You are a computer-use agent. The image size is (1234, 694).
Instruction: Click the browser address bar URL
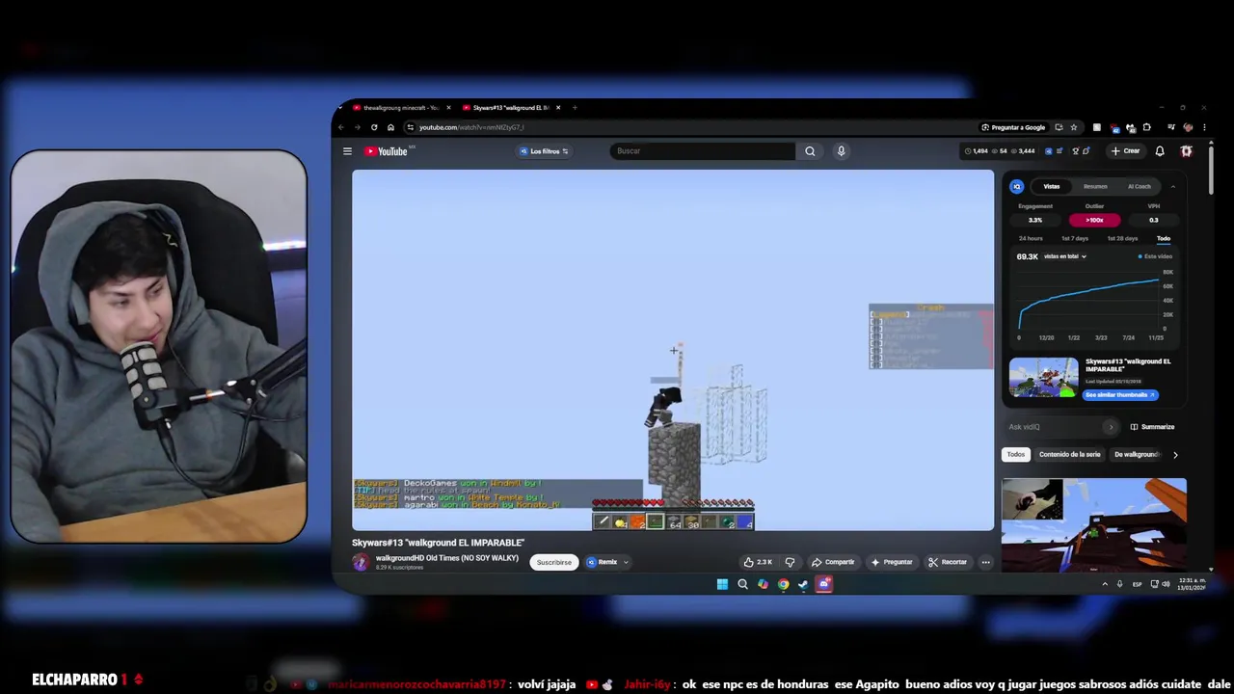pyautogui.click(x=471, y=127)
